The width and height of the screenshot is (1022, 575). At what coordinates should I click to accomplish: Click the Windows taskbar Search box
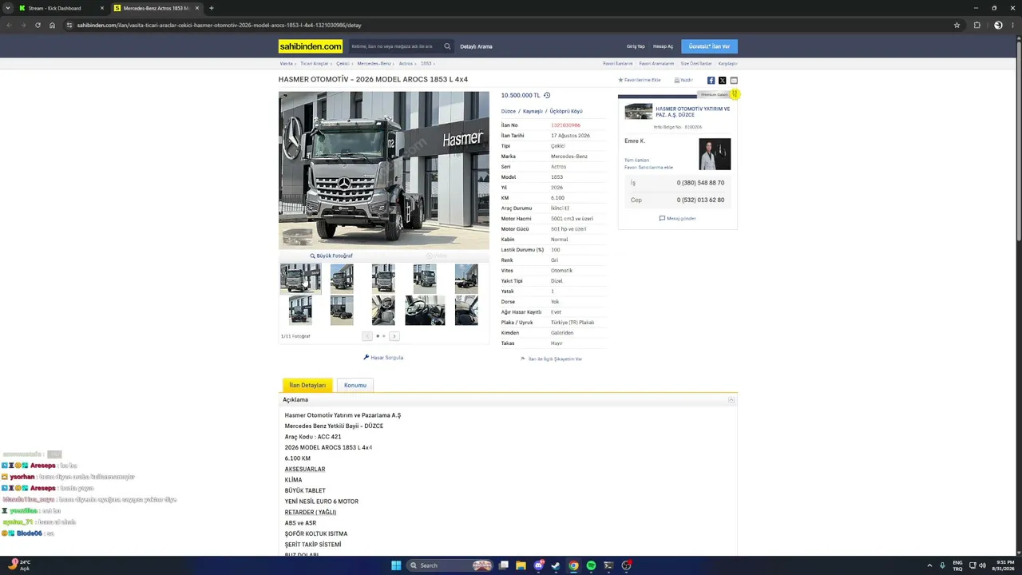pyautogui.click(x=449, y=565)
